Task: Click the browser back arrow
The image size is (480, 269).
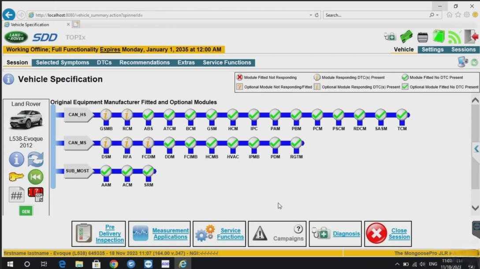Action: coord(9,15)
